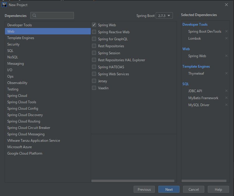
Task: Click the Developer Tools heading in Selected Dependencies
Action: [195, 24]
